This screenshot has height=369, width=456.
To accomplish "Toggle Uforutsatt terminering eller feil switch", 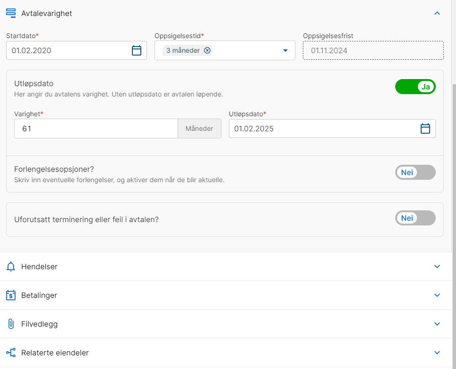I will [x=415, y=218].
